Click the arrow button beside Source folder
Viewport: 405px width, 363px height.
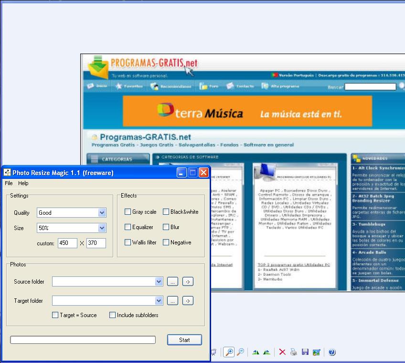pyautogui.click(x=188, y=282)
